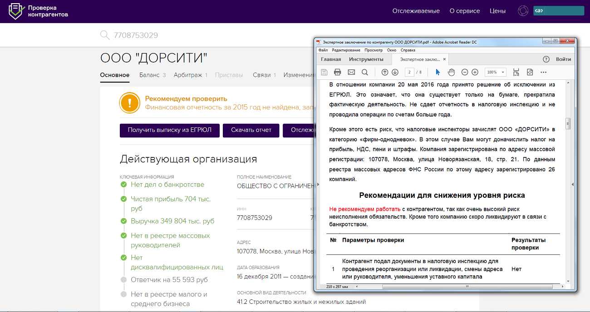Go to previous page arrow in Acrobat
590x312 pixels.
pos(385,72)
